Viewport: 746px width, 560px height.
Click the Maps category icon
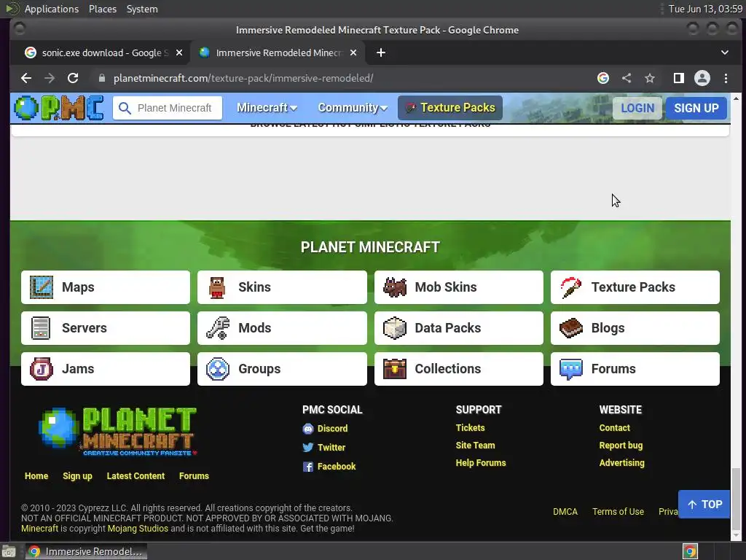click(42, 287)
